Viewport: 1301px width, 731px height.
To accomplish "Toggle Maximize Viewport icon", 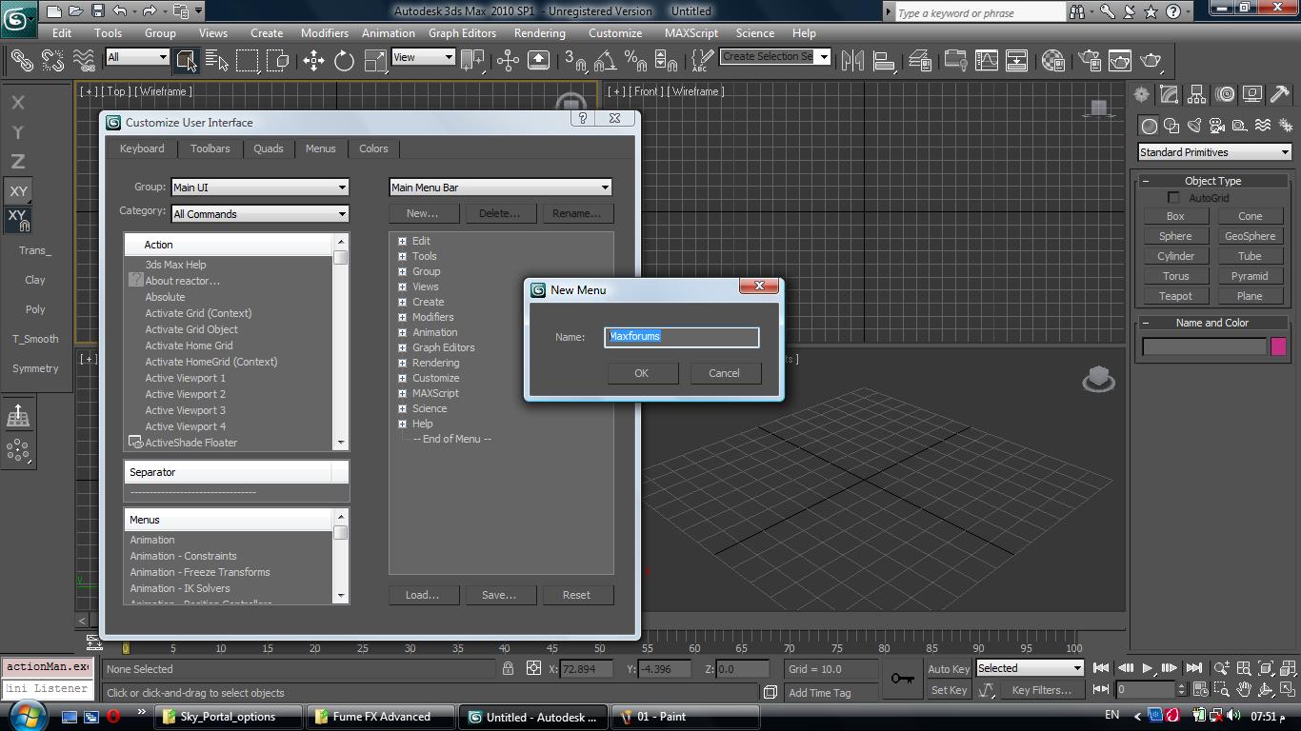I will [x=1288, y=690].
